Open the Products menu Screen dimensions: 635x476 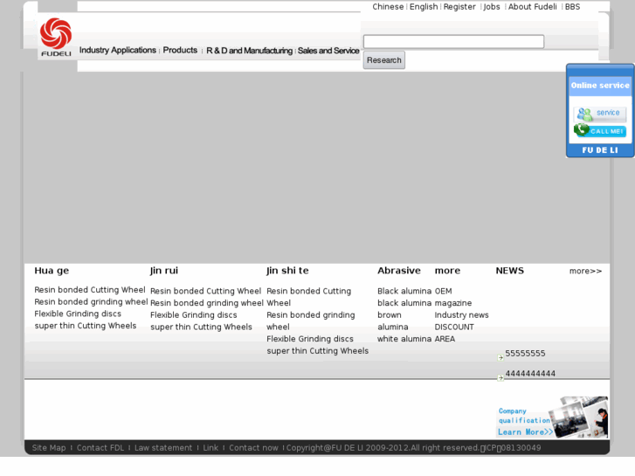pyautogui.click(x=180, y=51)
